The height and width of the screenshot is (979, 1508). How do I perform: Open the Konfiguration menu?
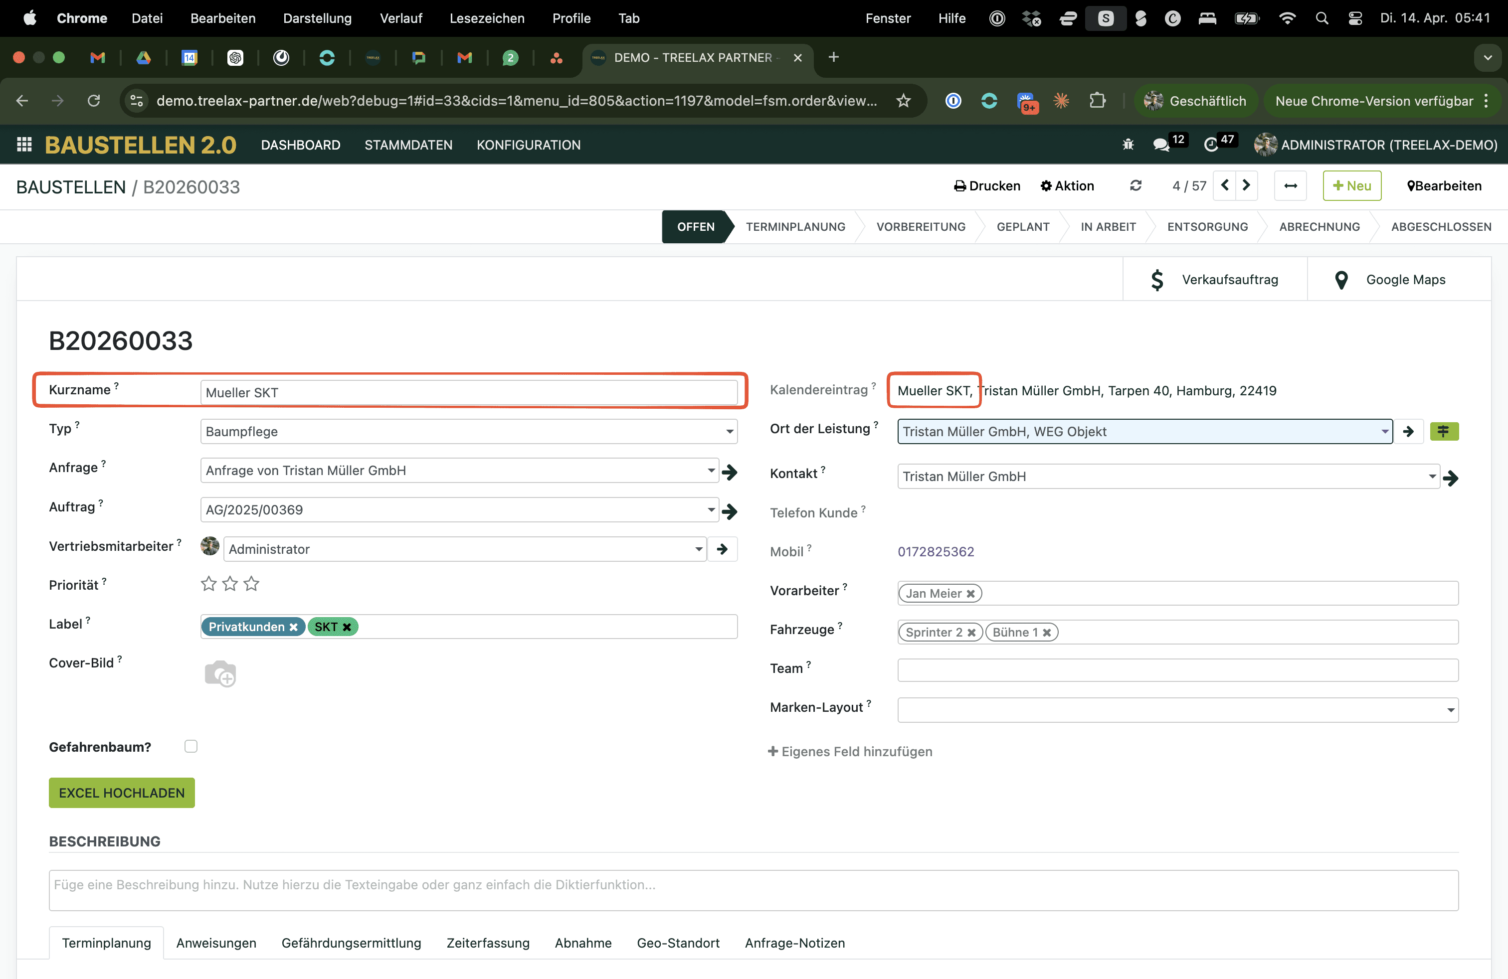[x=528, y=145]
